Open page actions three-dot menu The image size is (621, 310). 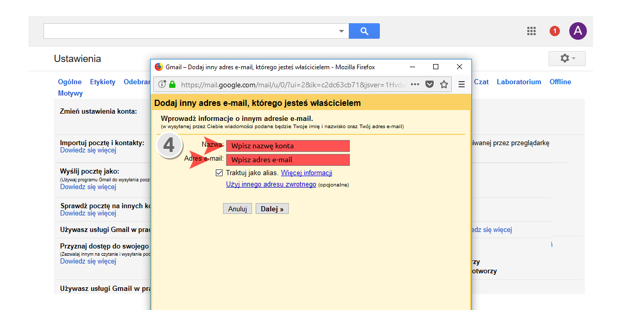pos(415,84)
